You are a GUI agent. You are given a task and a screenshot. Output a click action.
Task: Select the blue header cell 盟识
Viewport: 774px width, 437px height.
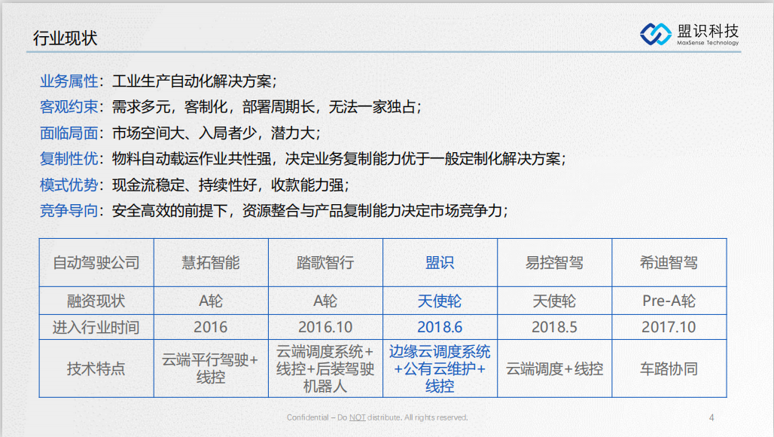coord(440,263)
